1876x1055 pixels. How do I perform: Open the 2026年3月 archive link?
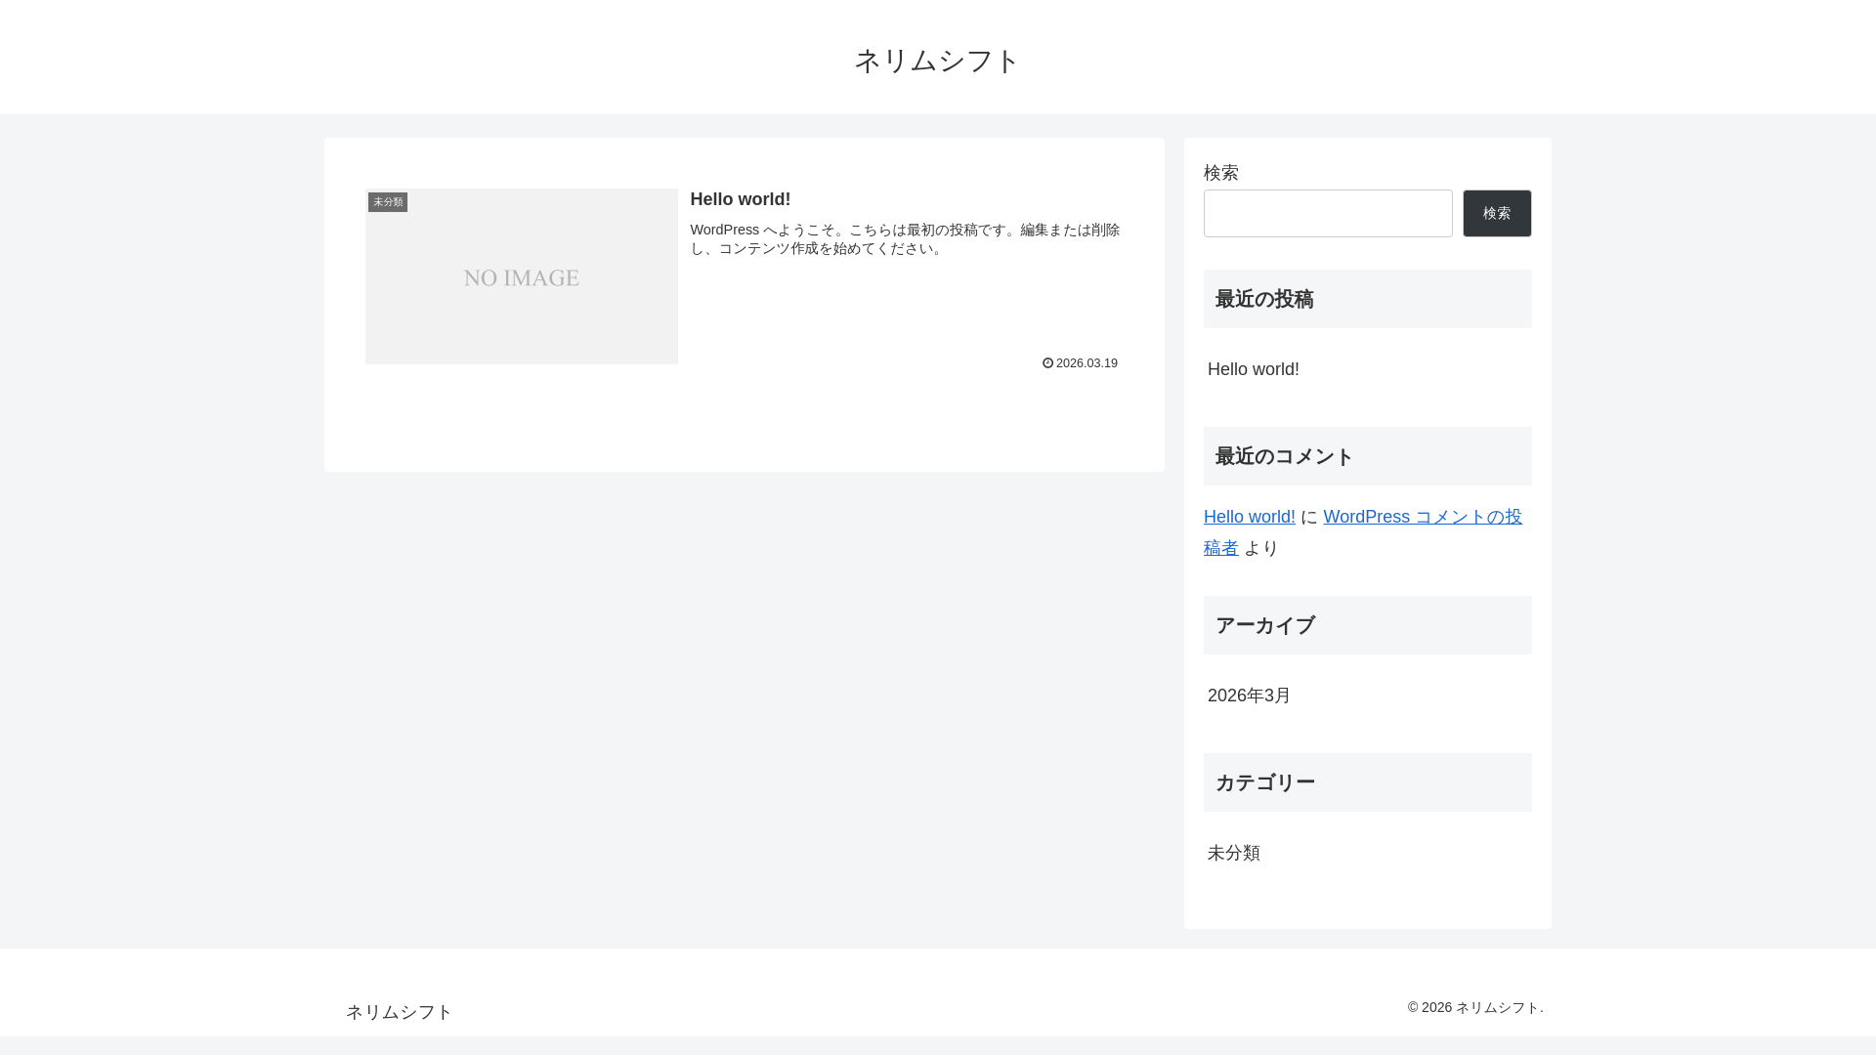coord(1249,696)
